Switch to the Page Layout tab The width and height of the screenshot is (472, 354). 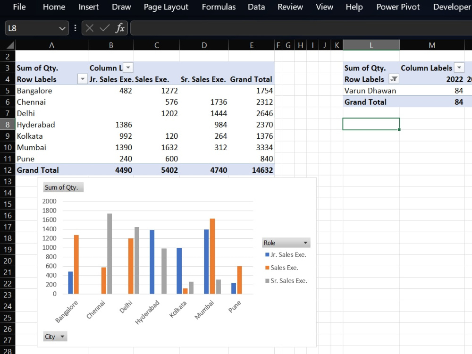[x=166, y=7]
